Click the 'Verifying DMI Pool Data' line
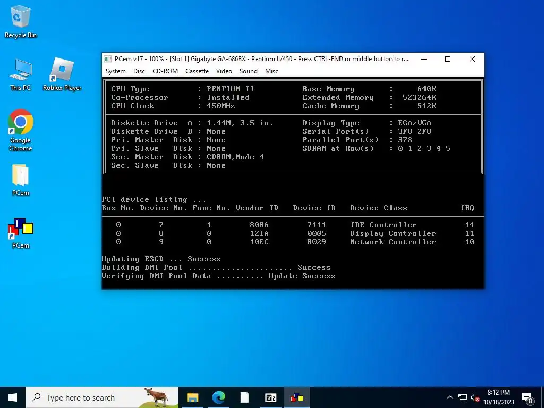The height and width of the screenshot is (408, 544). (218, 276)
